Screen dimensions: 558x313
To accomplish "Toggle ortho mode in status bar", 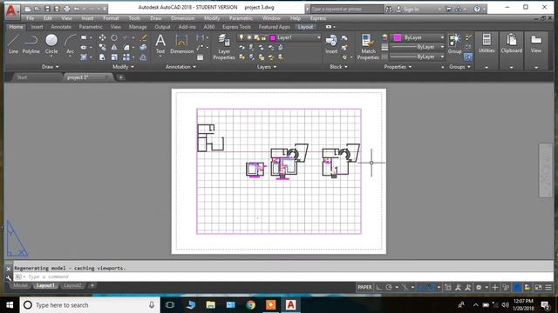I will tap(379, 288).
